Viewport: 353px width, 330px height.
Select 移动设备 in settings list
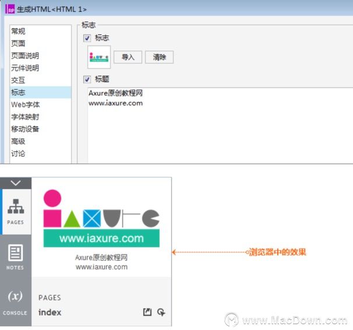point(41,129)
